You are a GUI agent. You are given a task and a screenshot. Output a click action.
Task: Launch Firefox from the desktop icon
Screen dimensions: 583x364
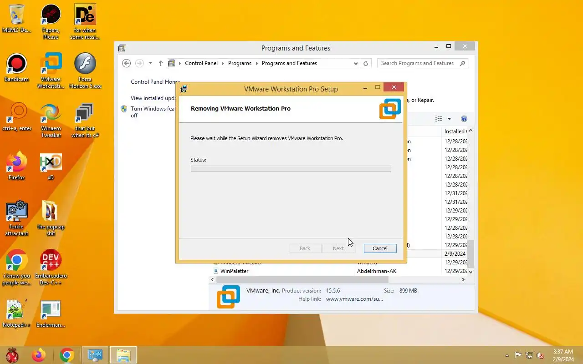click(16, 167)
